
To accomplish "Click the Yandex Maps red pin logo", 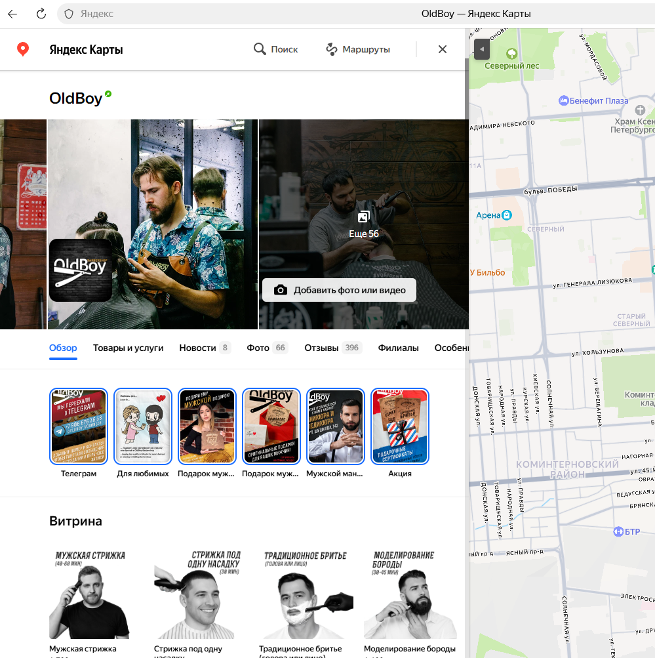I will click(23, 49).
